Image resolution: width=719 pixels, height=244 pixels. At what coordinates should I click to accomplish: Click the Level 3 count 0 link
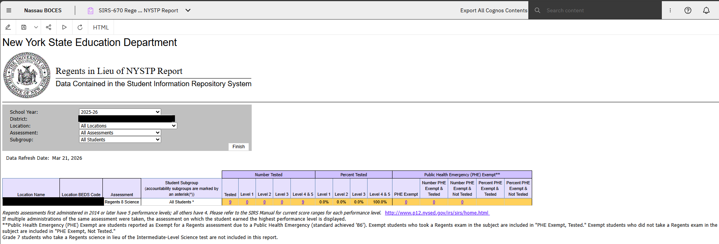point(282,202)
